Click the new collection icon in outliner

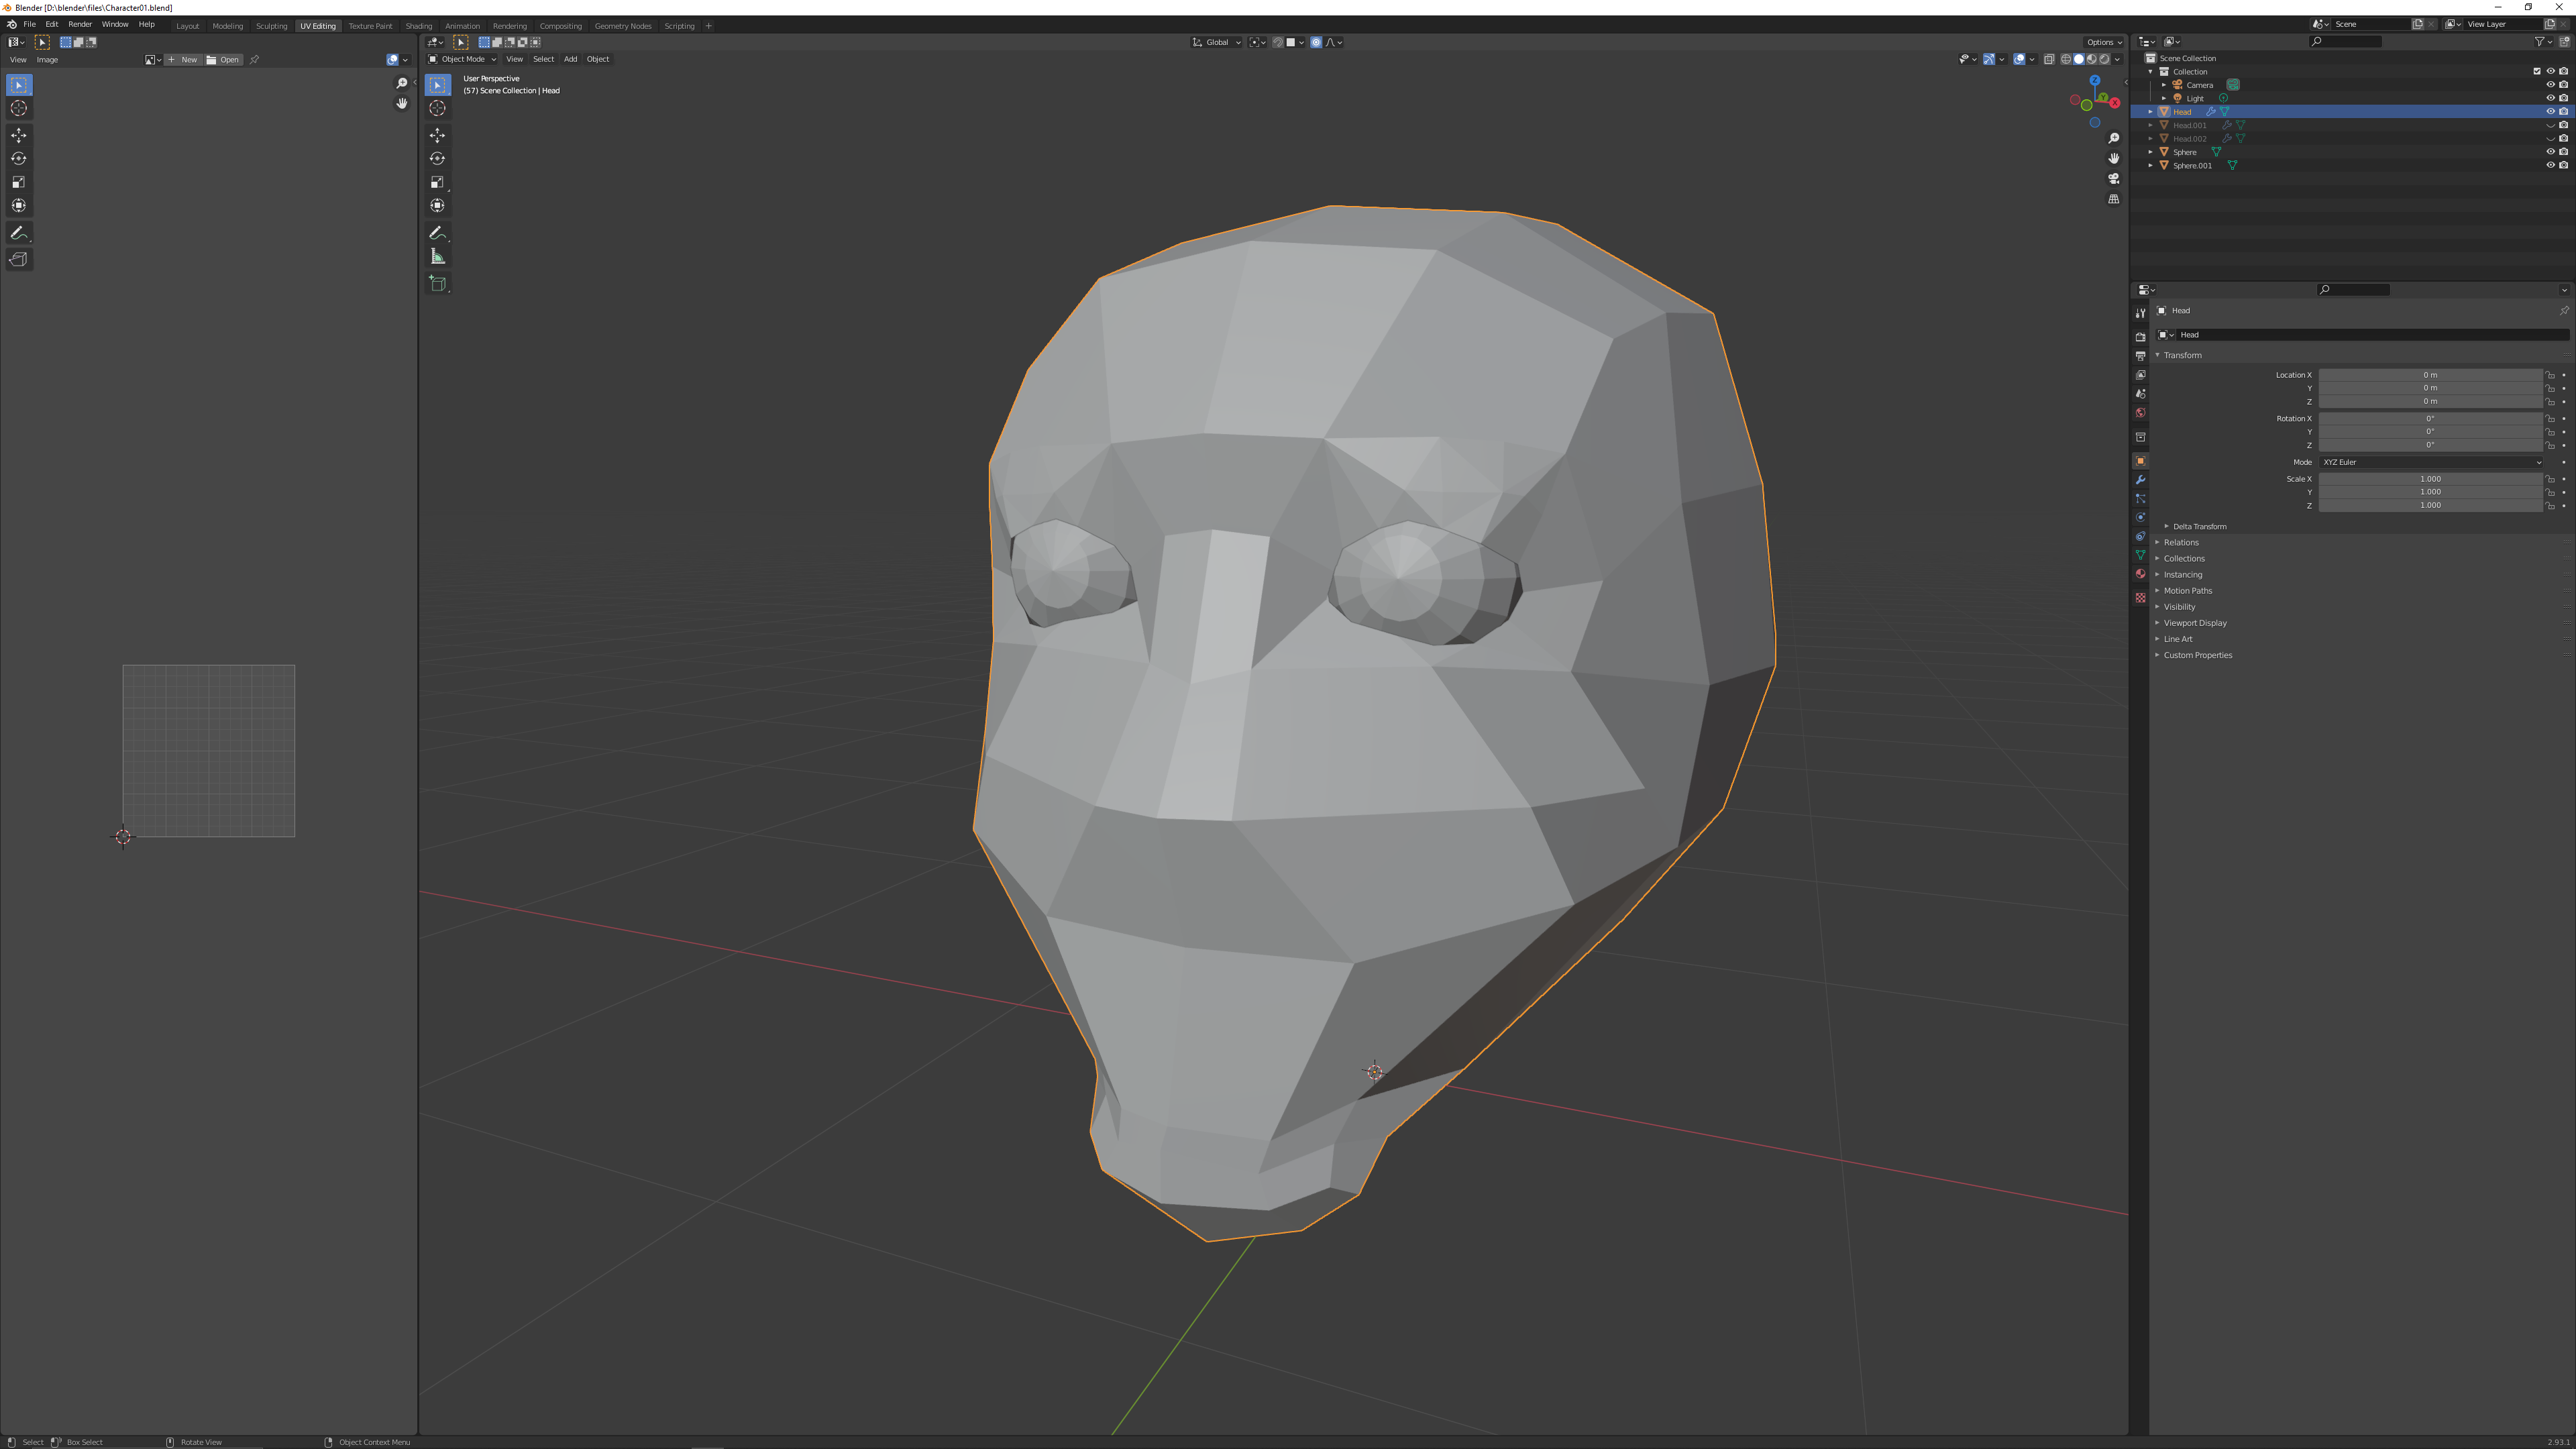coord(2565,42)
